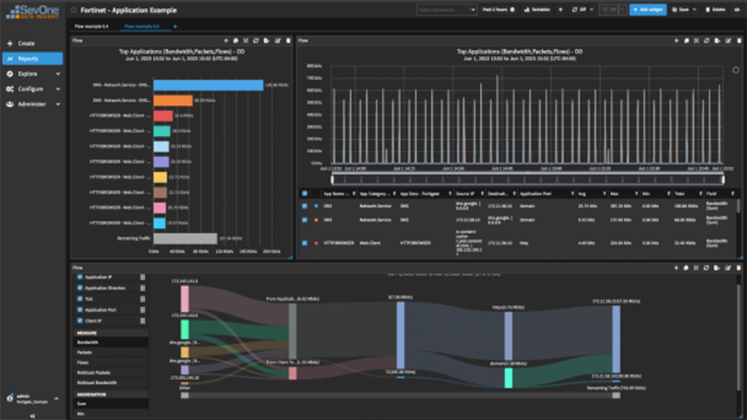The height and width of the screenshot is (420, 747).
Task: Toggle the Application Direction checkbox
Action: point(79,288)
